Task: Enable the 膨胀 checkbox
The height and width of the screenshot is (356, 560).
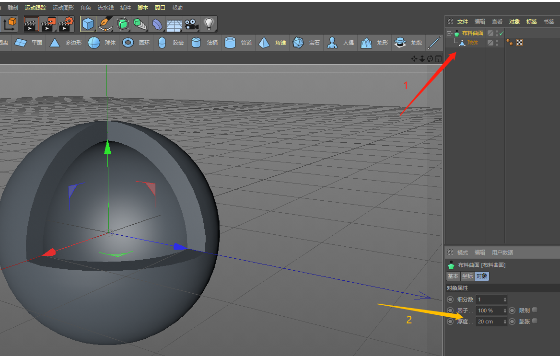Action: 535,321
